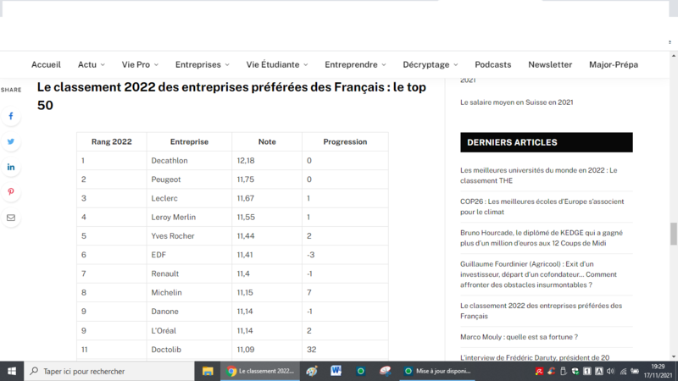
Task: Click the Progression column header
Action: point(345,141)
